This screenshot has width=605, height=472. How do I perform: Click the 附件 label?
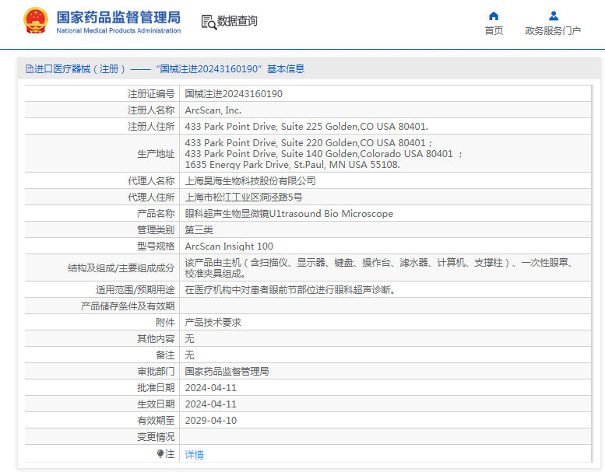[x=165, y=323]
